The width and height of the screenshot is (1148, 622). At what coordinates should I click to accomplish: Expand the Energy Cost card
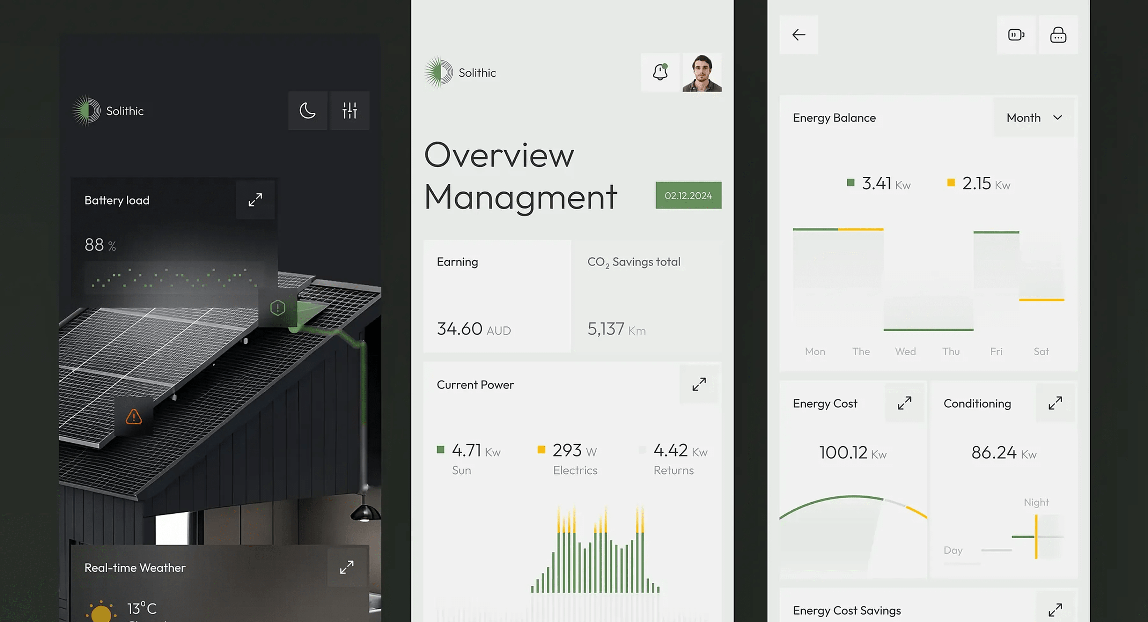pos(904,403)
